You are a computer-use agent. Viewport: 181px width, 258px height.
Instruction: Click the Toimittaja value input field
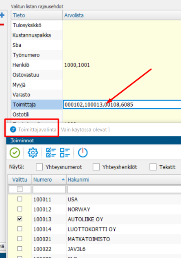click(122, 105)
